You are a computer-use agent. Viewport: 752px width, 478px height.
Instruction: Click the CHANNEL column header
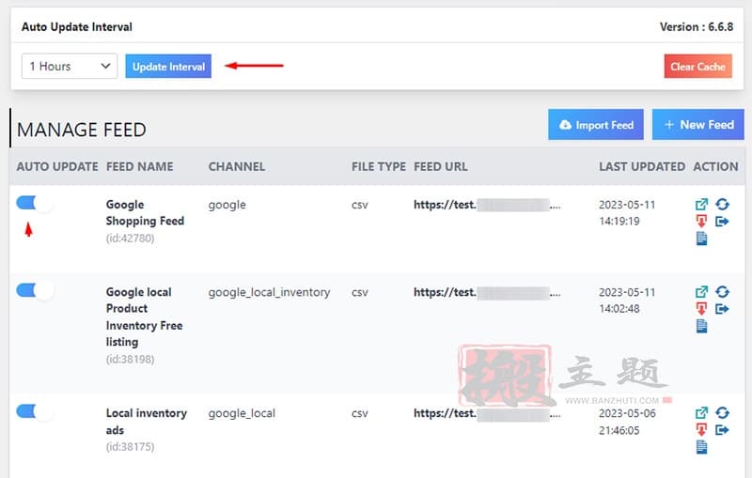tap(237, 166)
